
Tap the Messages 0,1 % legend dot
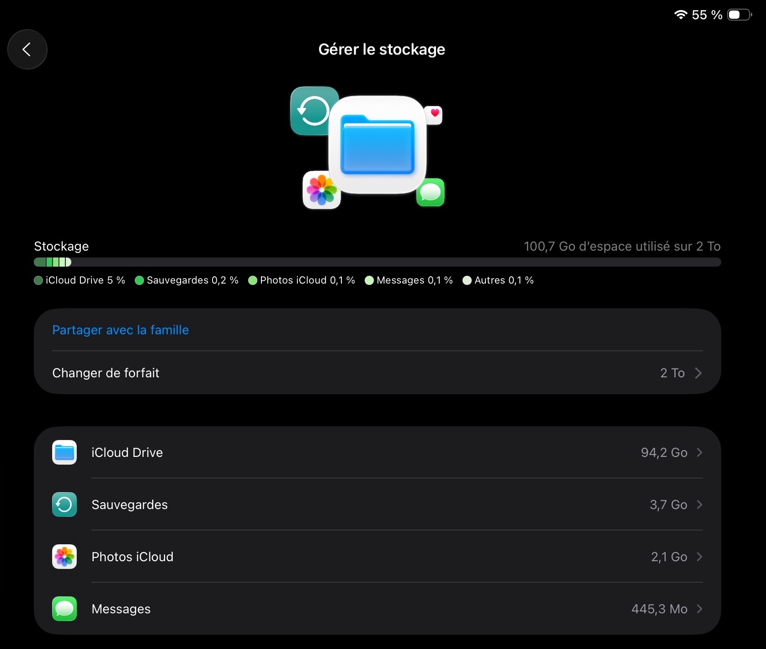tap(369, 280)
